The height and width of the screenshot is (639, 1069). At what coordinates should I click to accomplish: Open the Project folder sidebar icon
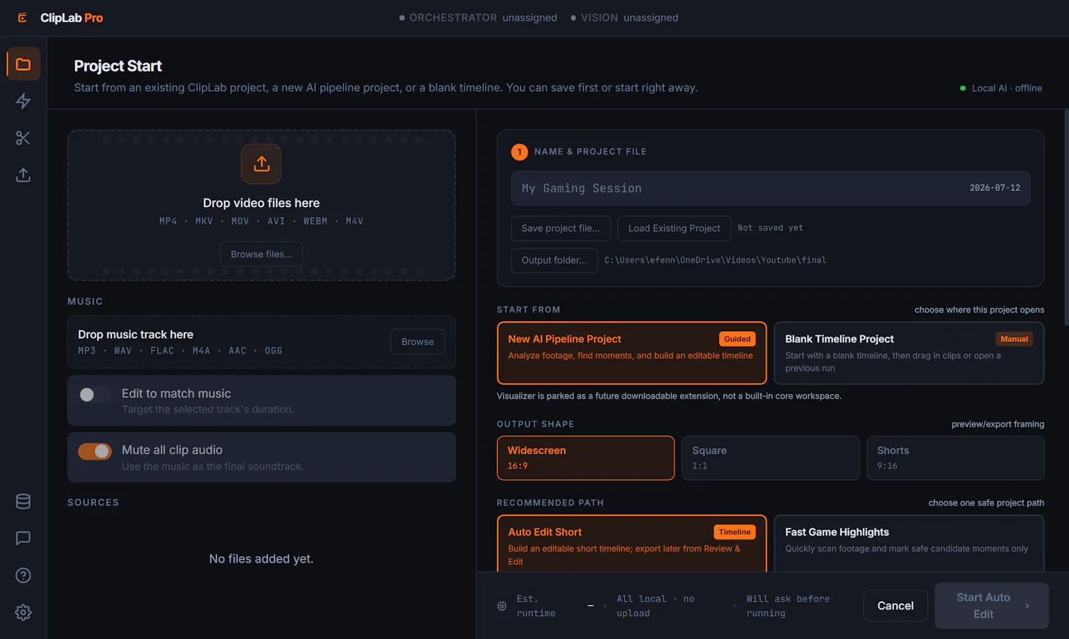[23, 64]
